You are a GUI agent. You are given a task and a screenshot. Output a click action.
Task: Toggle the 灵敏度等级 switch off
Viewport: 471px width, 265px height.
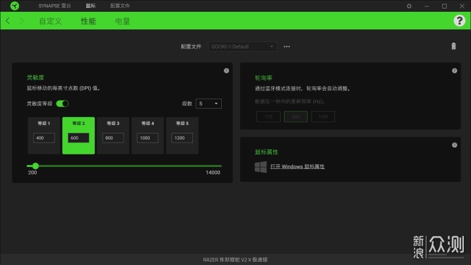(x=63, y=103)
